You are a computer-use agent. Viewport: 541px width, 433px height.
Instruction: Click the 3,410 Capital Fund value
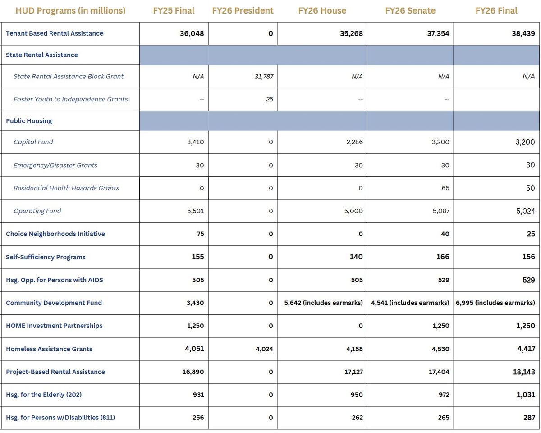(x=195, y=142)
